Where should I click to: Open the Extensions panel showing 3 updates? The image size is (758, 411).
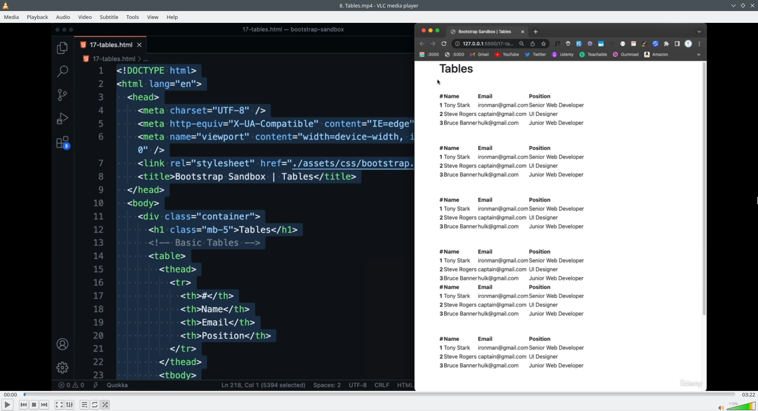62,143
